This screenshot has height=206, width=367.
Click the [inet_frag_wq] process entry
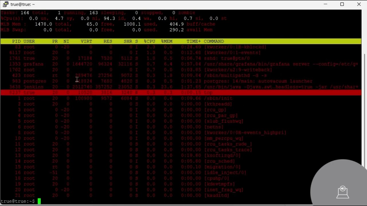click(224, 190)
